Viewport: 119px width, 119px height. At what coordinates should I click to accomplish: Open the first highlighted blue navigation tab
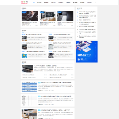[x=34, y=2]
